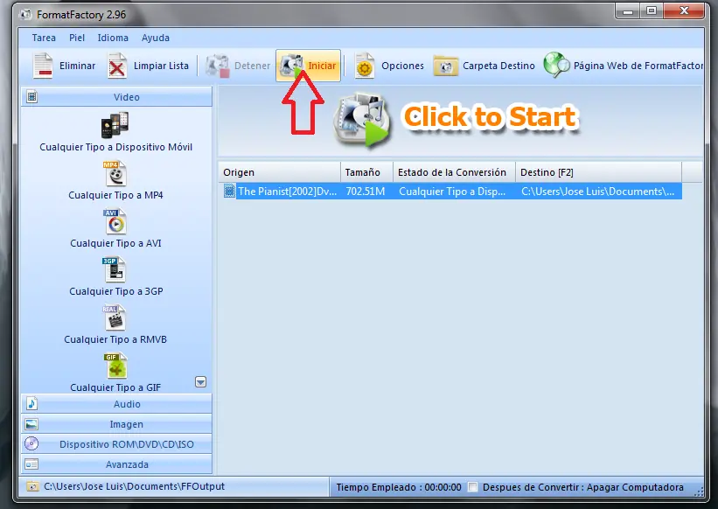Close the FormatFactory window
This screenshot has width=718, height=509.
click(684, 11)
